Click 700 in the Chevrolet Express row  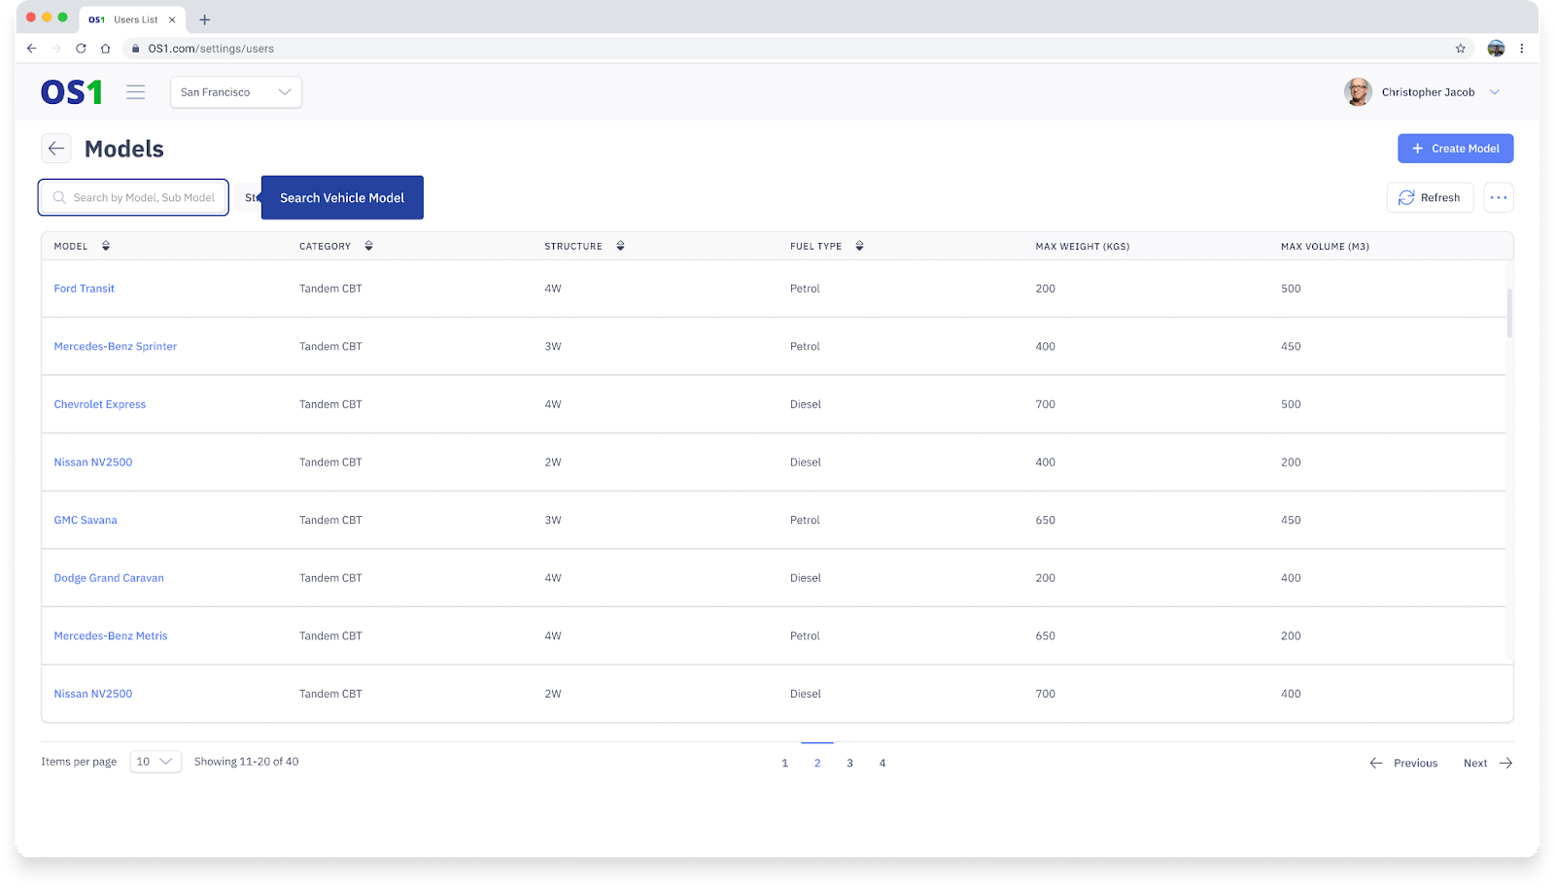click(1046, 404)
